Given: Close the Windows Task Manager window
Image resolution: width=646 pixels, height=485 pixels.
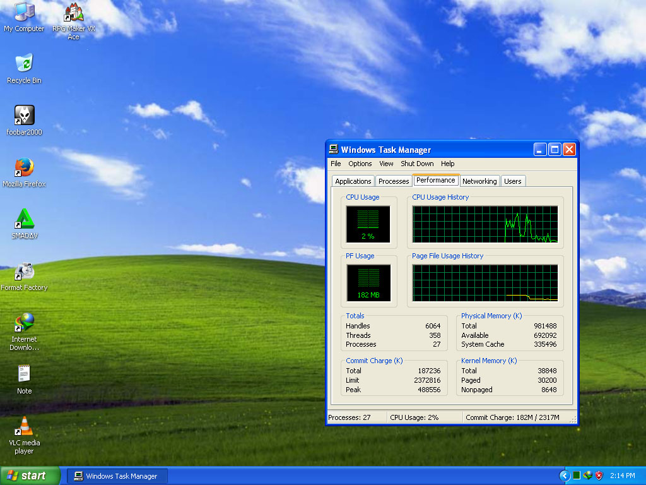Looking at the screenshot, I should coord(569,149).
